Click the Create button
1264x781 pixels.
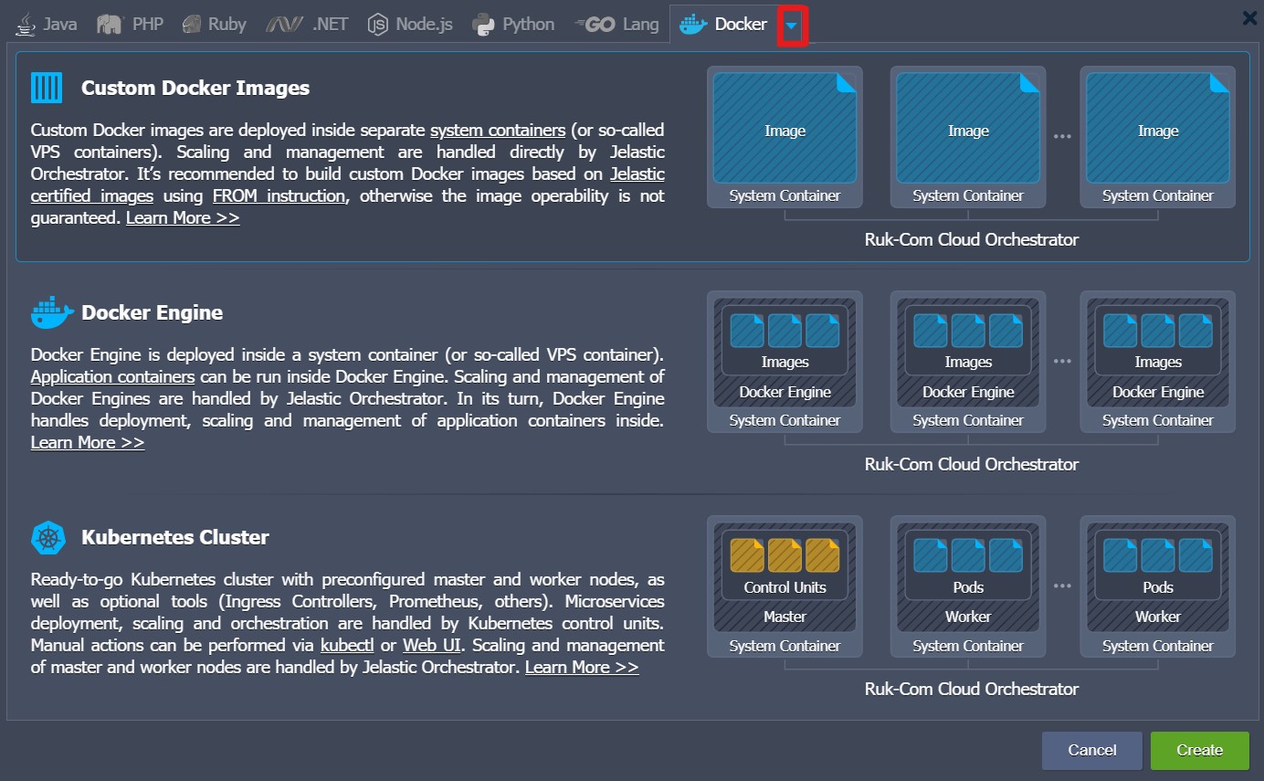click(1199, 750)
